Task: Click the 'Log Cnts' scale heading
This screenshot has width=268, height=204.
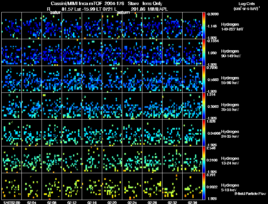Action: pos(247,4)
